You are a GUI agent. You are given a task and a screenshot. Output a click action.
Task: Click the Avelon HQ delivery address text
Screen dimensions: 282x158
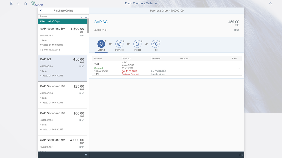[160, 71]
